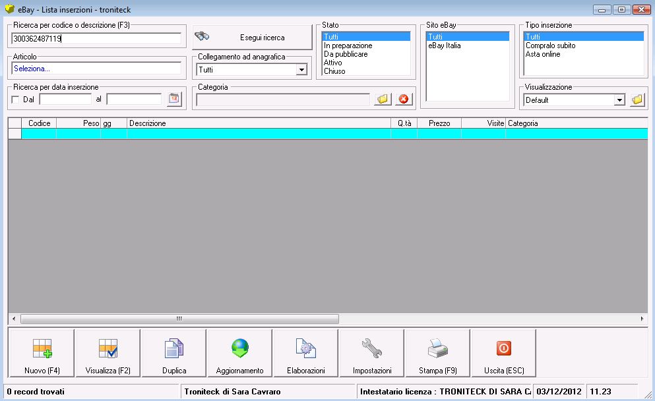Screen dimensions: 655x401
Task: Sort by the Q.tà column header
Action: (404, 123)
